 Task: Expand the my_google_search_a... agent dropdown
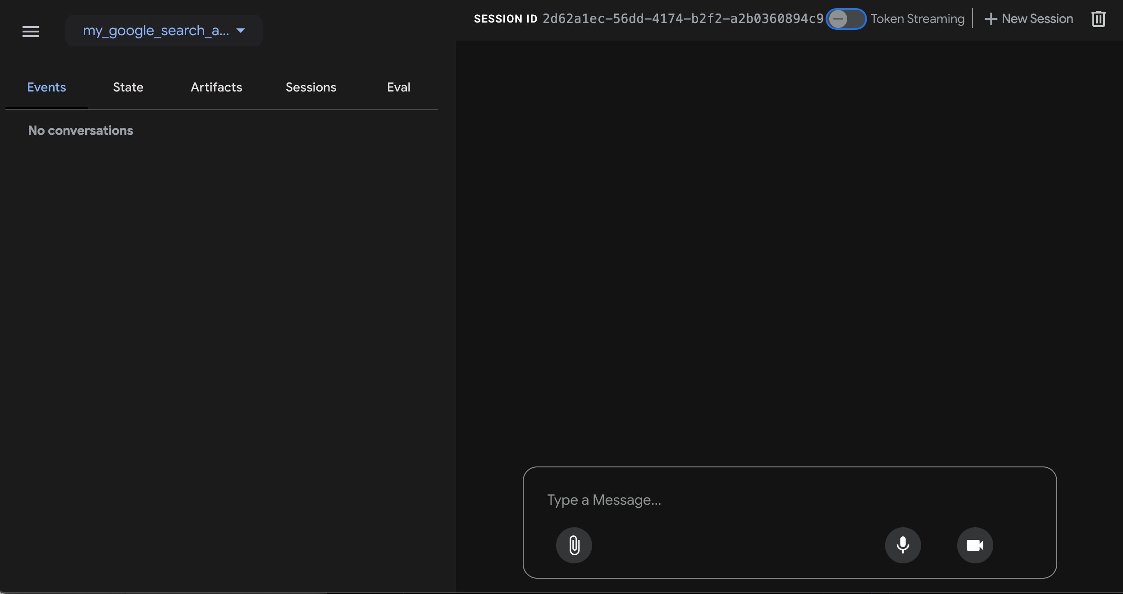coord(164,31)
